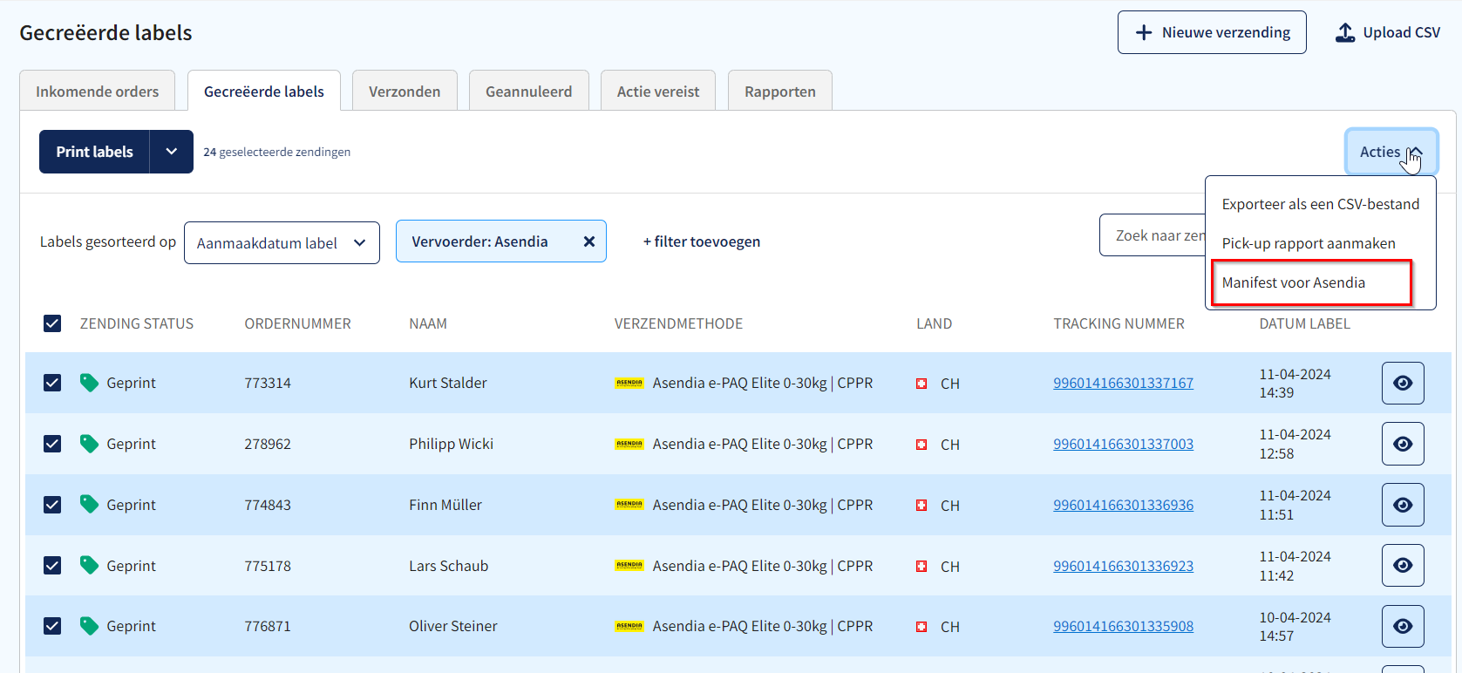Choose Pick-up rapport aanmaken
The image size is (1462, 673).
point(1309,243)
